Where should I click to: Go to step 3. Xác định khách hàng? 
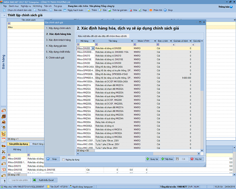pos(58,40)
